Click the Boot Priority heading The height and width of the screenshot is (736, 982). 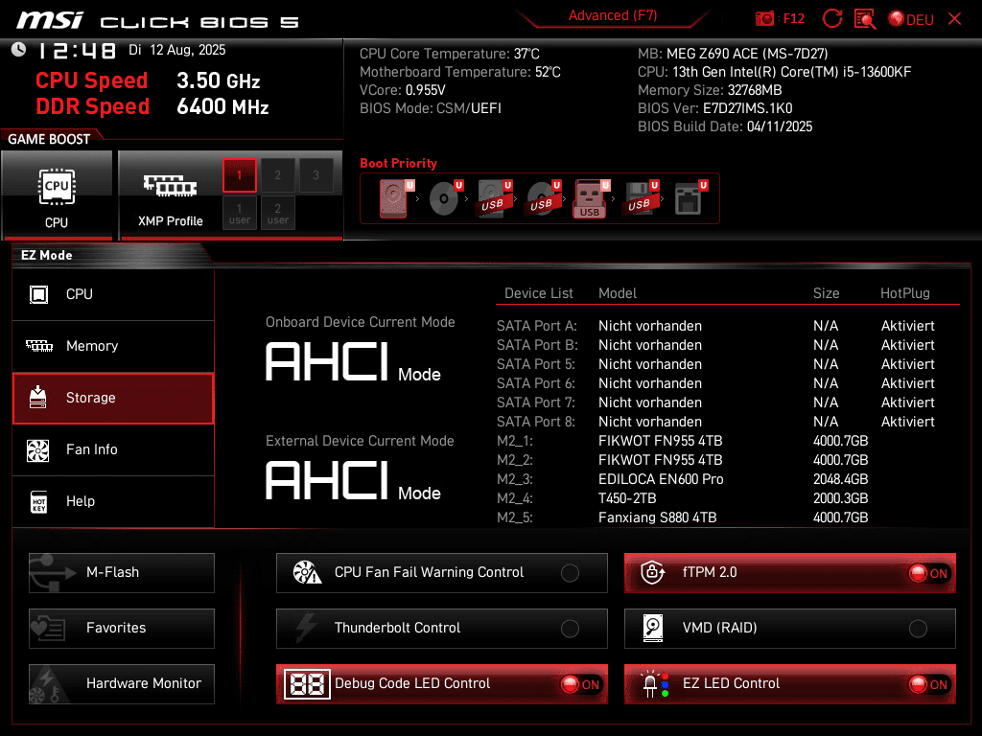[x=398, y=163]
